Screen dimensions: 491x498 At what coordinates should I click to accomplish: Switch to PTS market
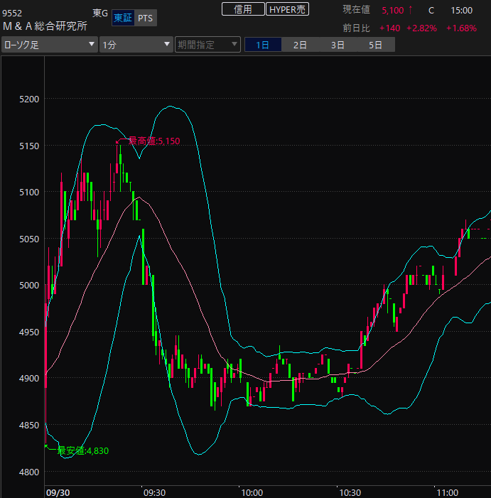146,18
